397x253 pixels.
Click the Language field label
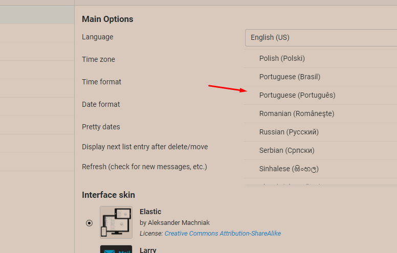click(x=98, y=37)
